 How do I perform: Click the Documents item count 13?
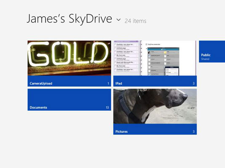(x=107, y=108)
